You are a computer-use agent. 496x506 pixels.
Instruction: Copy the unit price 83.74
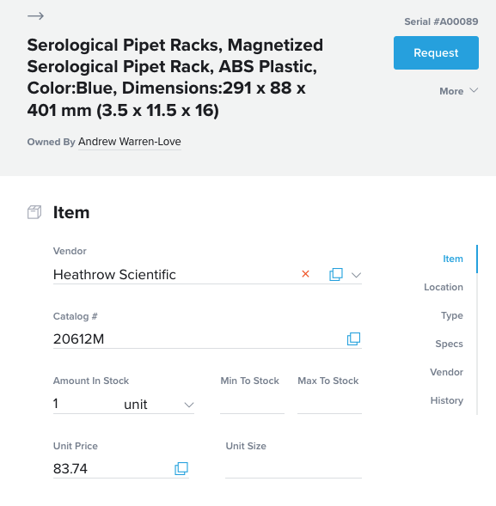[181, 468]
